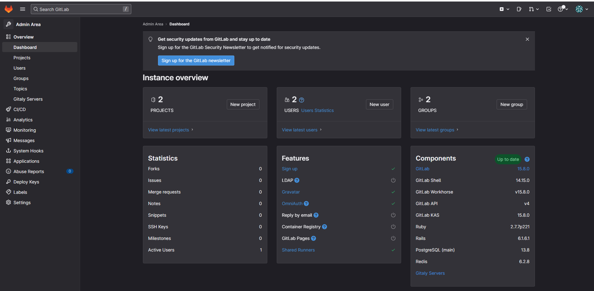The height and width of the screenshot is (291, 594).
Task: Click the Analytics chart icon
Action: [8, 119]
